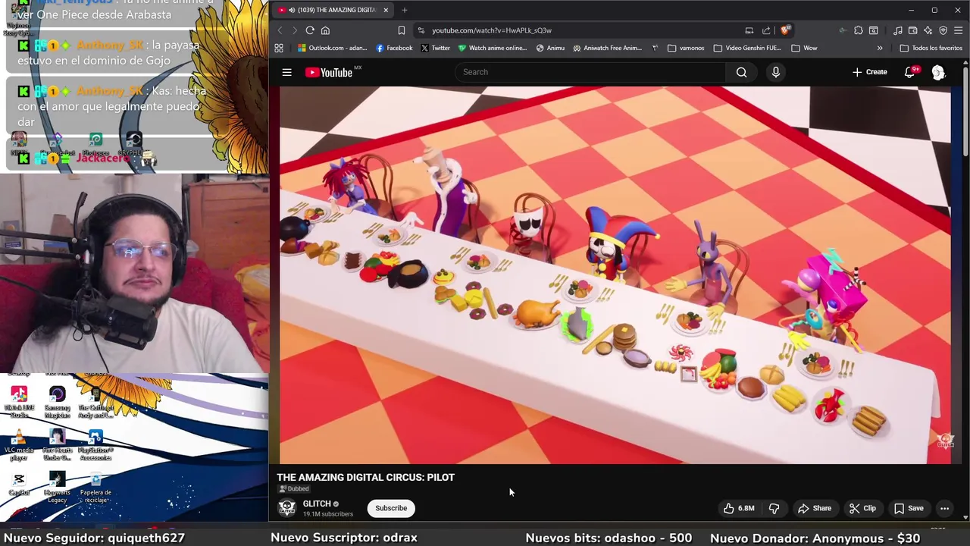The height and width of the screenshot is (546, 970).
Task: Open the Wow bookmarks folder
Action: [803, 48]
